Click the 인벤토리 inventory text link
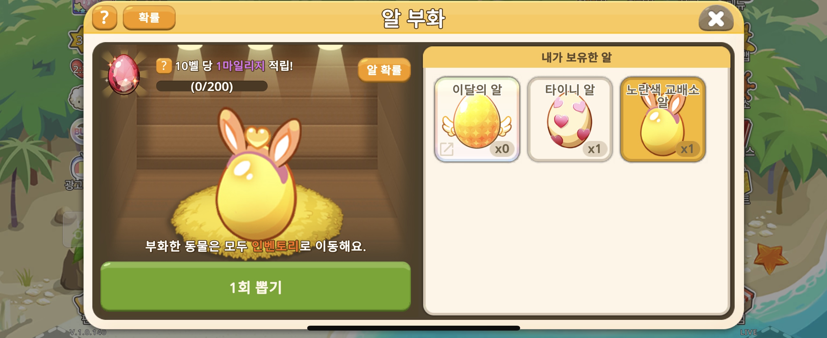Screen dimensions: 827x338 point(275,246)
